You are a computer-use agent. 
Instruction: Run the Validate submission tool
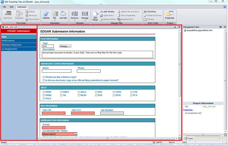click(46, 15)
